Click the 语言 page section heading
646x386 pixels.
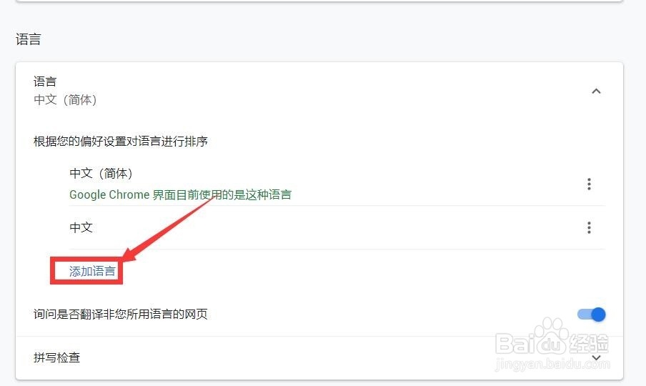pos(29,39)
